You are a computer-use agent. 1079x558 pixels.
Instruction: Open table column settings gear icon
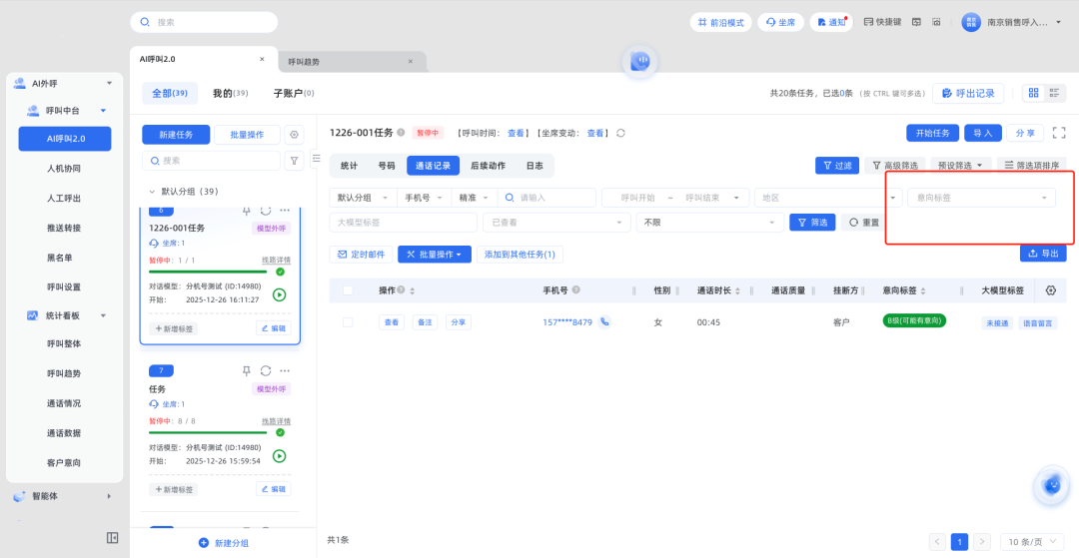[x=1050, y=290]
